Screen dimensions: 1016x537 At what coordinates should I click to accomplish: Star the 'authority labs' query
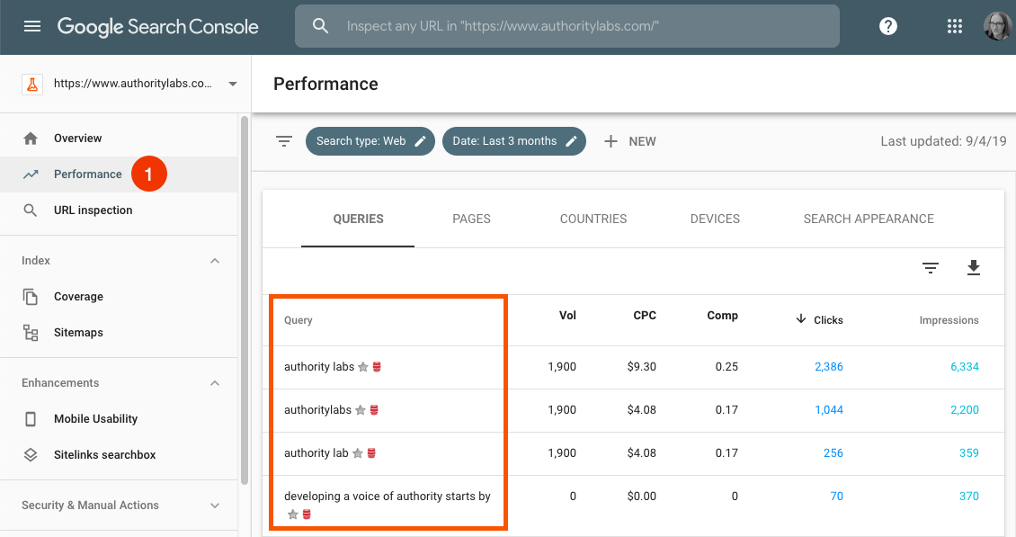363,367
